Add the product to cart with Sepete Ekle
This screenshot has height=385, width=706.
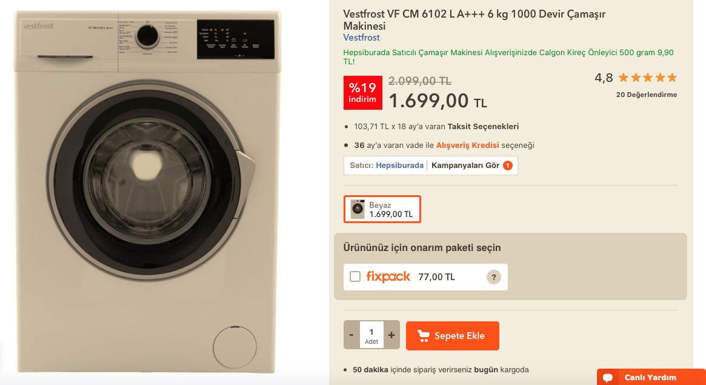click(453, 336)
